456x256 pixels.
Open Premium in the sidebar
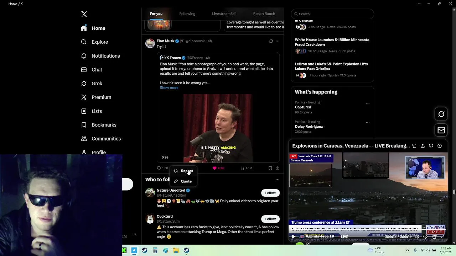pos(96,97)
